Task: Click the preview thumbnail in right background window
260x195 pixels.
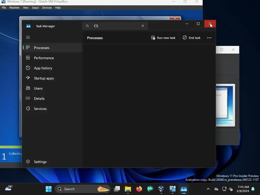Action: 225,105
